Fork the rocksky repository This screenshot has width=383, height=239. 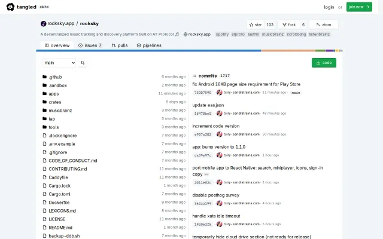pyautogui.click(x=289, y=24)
